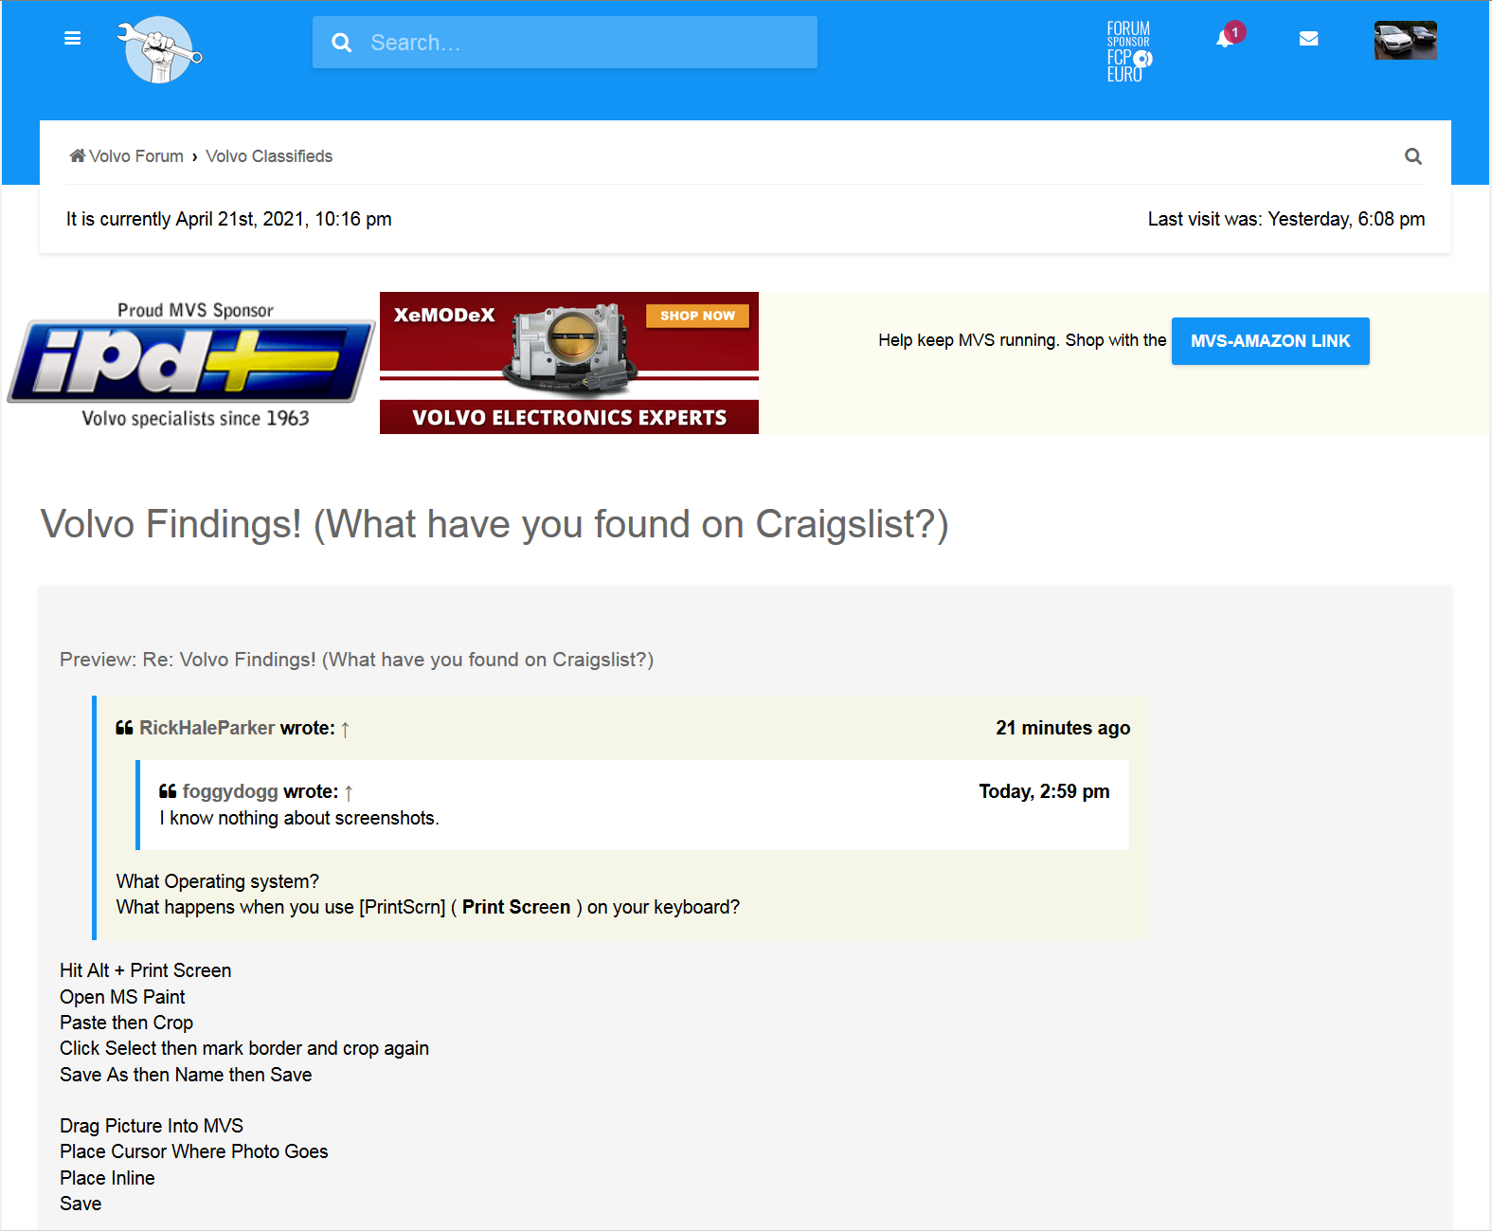Viewport: 1492px width, 1232px height.
Task: Click the MVS-AMAZON LINK button
Action: [1269, 341]
